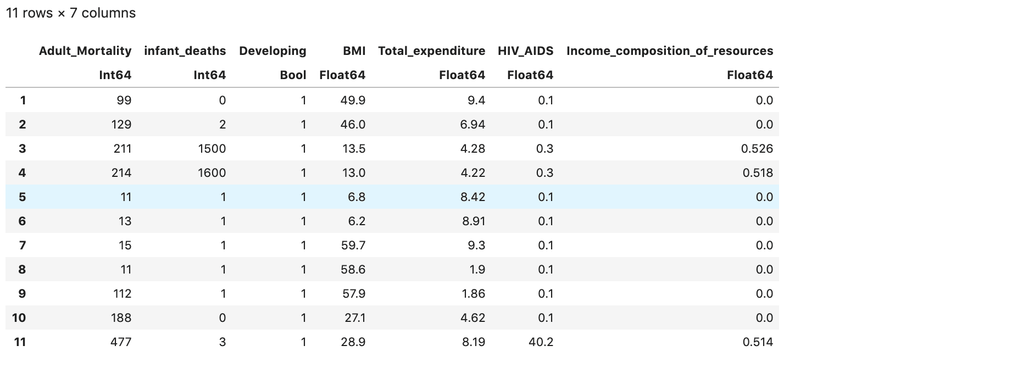
Task: Select row index 5
Action: (x=22, y=197)
